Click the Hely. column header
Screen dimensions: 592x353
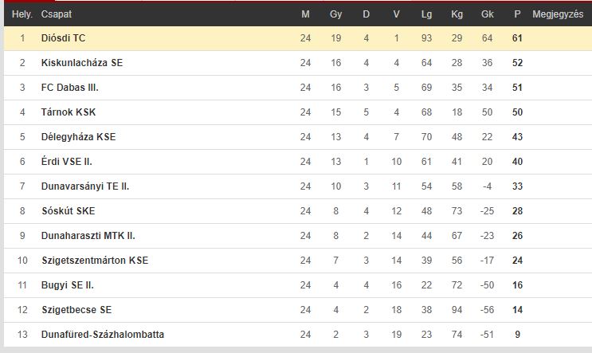click(22, 14)
